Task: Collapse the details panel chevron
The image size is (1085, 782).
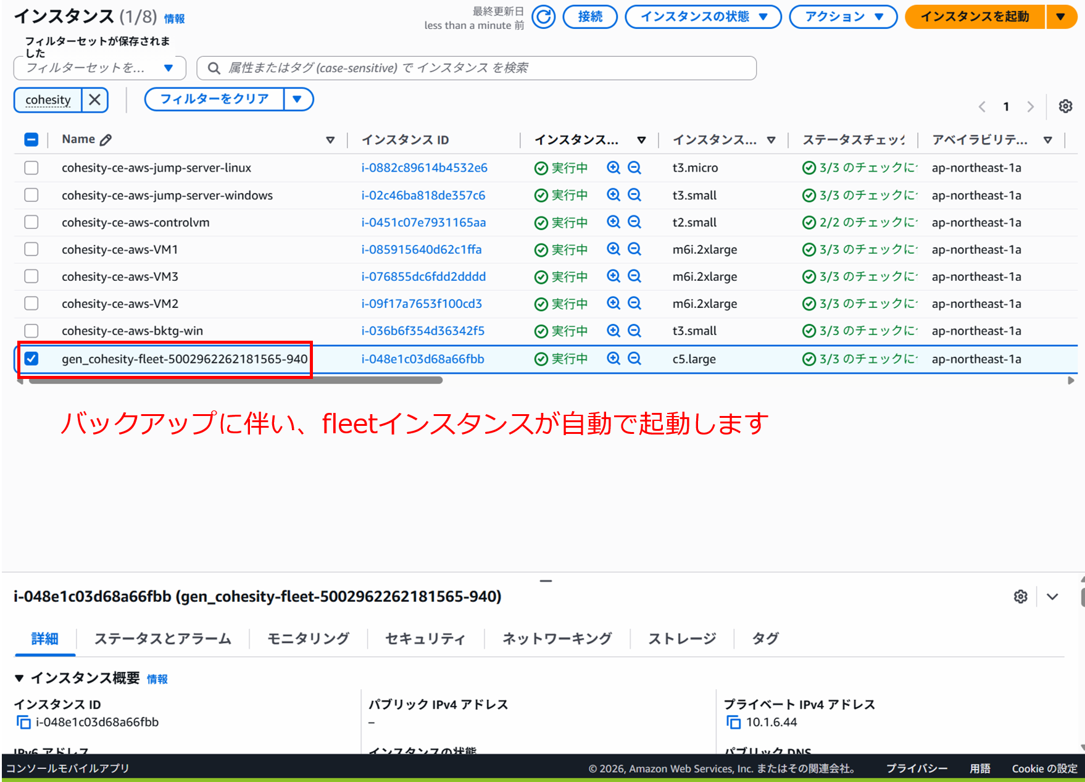Action: click(1052, 596)
